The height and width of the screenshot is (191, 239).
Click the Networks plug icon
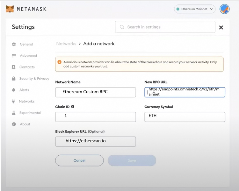point(13,101)
